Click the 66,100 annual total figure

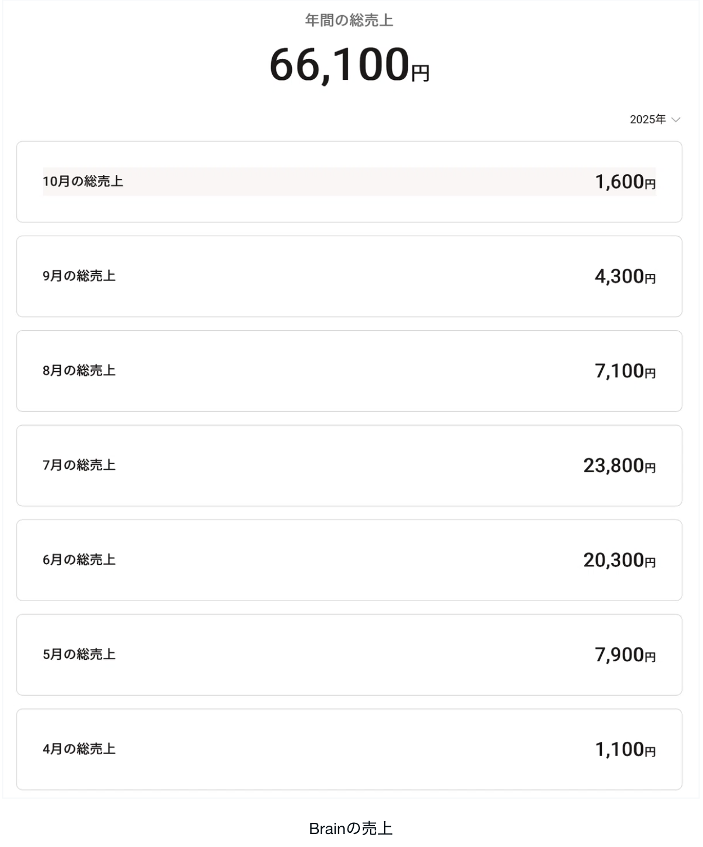(339, 65)
